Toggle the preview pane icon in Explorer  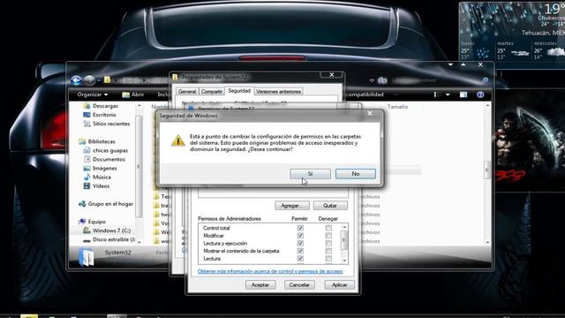tap(463, 95)
